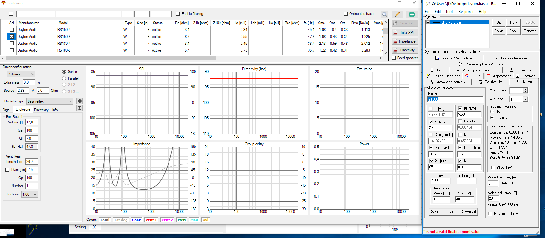Export Total SPL with the arrow button
Viewport: 545px width, 238px height.
coord(404,33)
